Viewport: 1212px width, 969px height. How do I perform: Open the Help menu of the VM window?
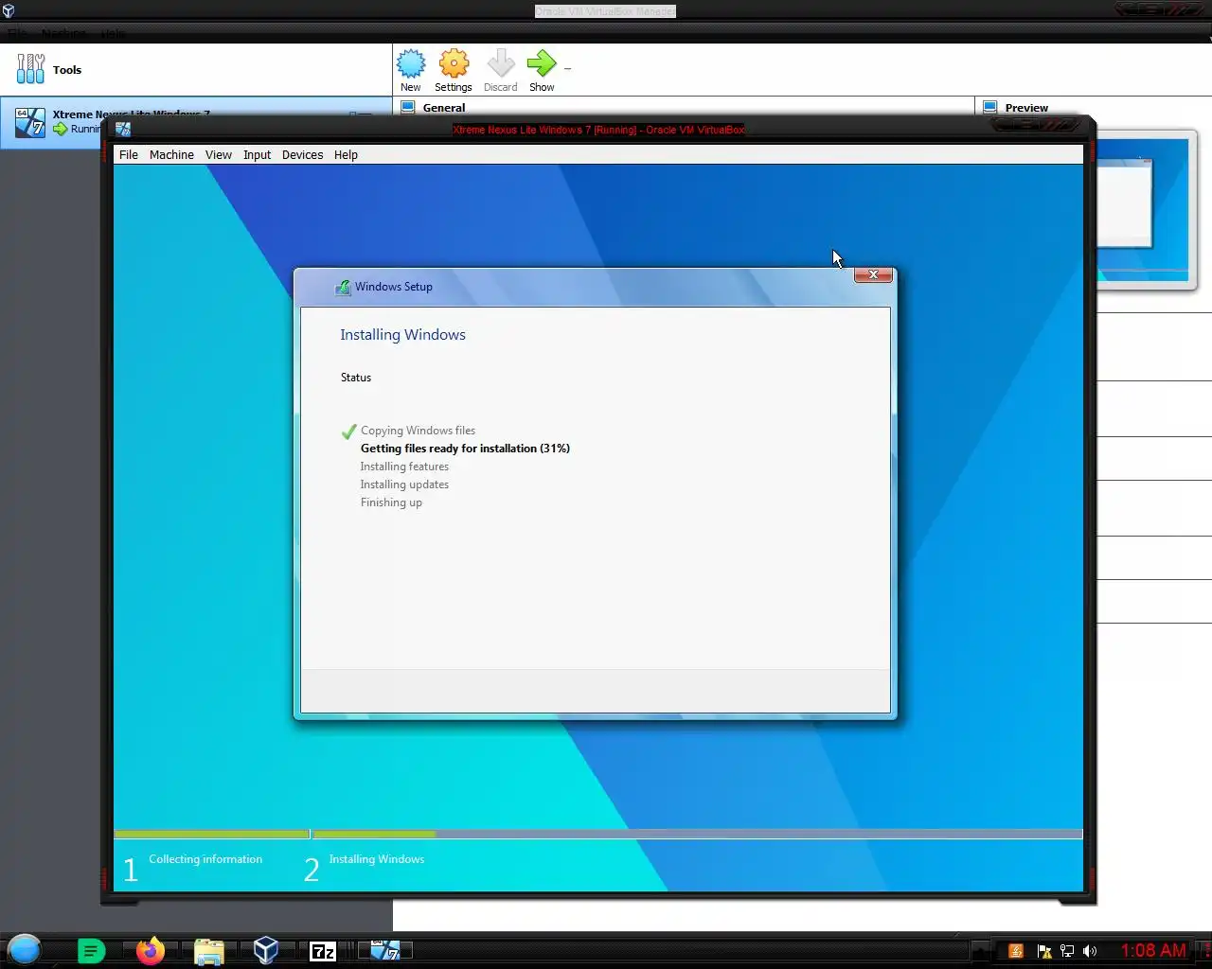(346, 154)
